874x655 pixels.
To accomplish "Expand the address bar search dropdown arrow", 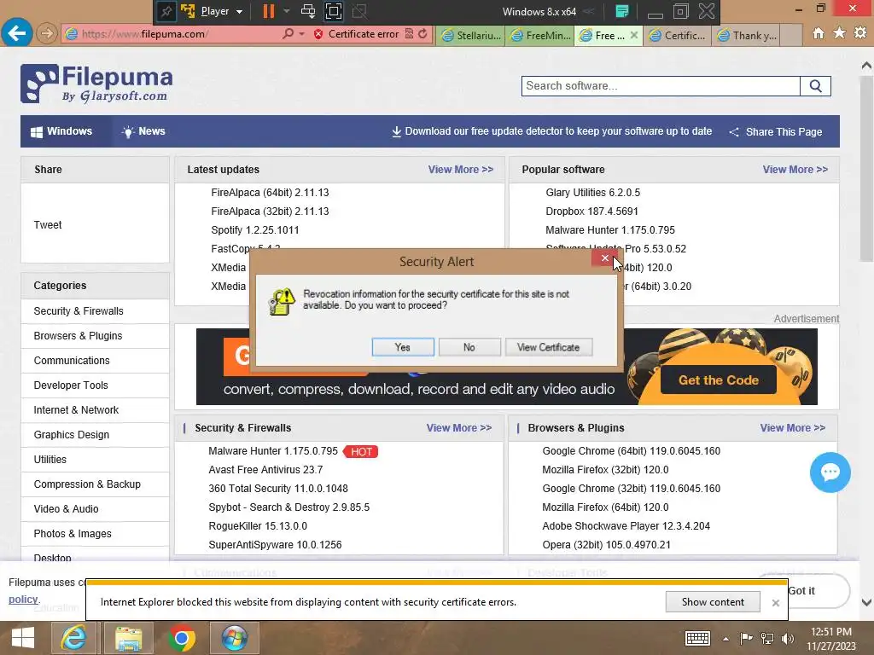I will click(301, 34).
